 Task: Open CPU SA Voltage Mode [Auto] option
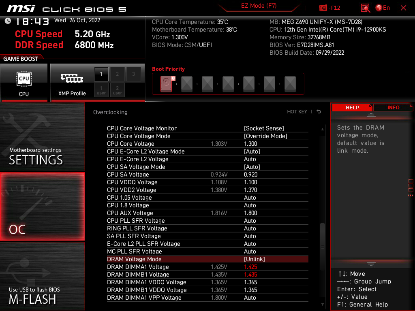click(252, 166)
